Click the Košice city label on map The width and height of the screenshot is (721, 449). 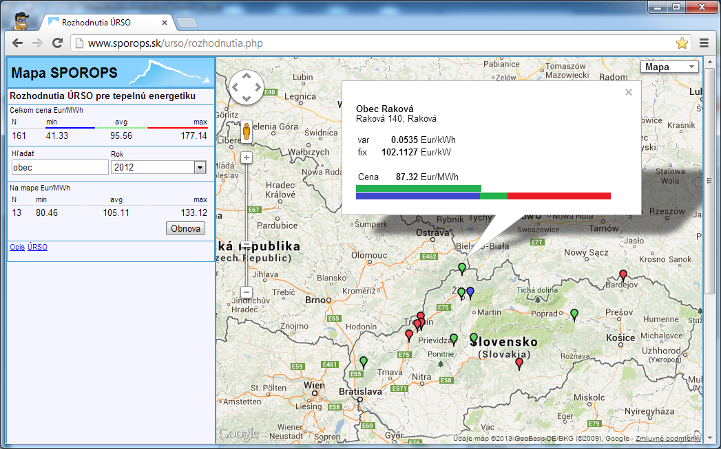620,338
